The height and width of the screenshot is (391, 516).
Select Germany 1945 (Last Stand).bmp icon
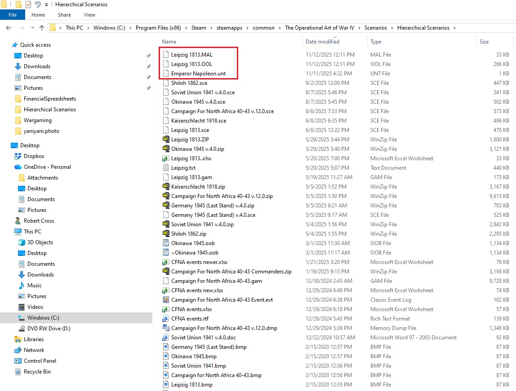(x=166, y=347)
